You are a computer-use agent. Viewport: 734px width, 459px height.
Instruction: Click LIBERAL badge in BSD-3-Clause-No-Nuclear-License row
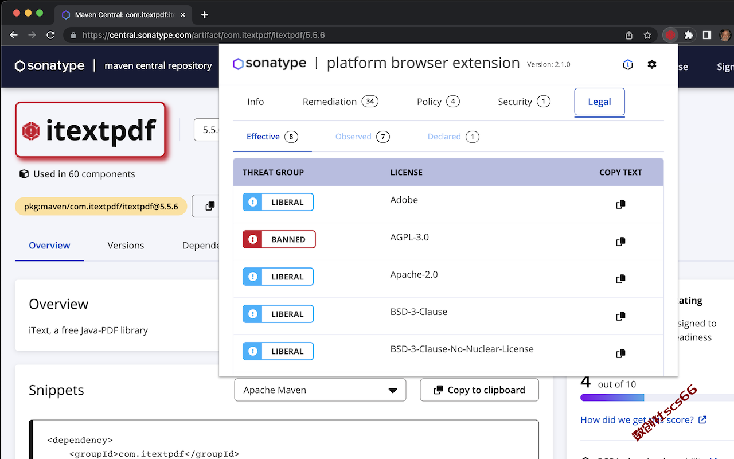coord(278,351)
